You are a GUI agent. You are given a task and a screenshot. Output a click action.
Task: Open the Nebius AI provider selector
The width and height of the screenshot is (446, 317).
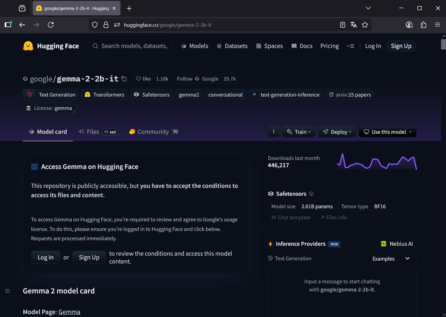[397, 244]
